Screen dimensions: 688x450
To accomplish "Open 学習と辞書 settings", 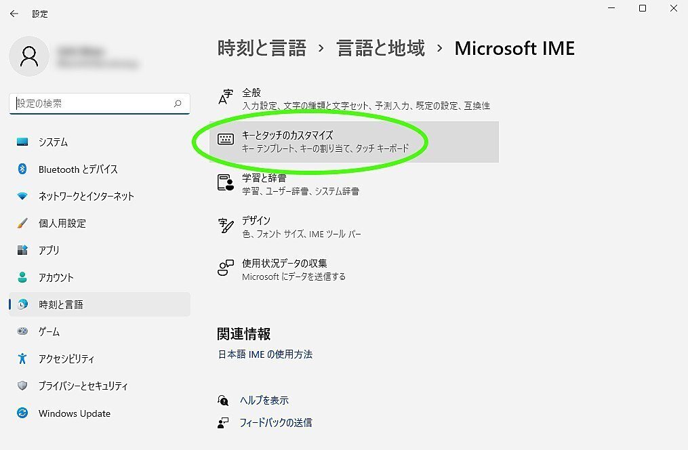I will click(354, 184).
